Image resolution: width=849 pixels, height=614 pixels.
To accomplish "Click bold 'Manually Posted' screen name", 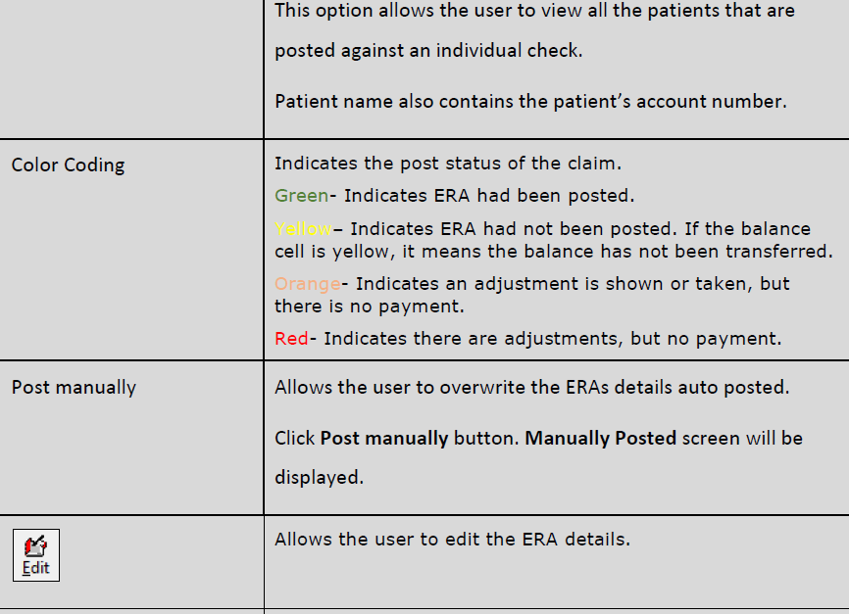I will [601, 438].
